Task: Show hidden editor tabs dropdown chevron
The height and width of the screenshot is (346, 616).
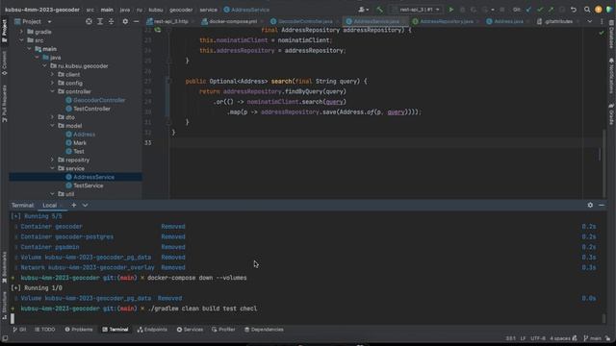Action: tap(590, 21)
